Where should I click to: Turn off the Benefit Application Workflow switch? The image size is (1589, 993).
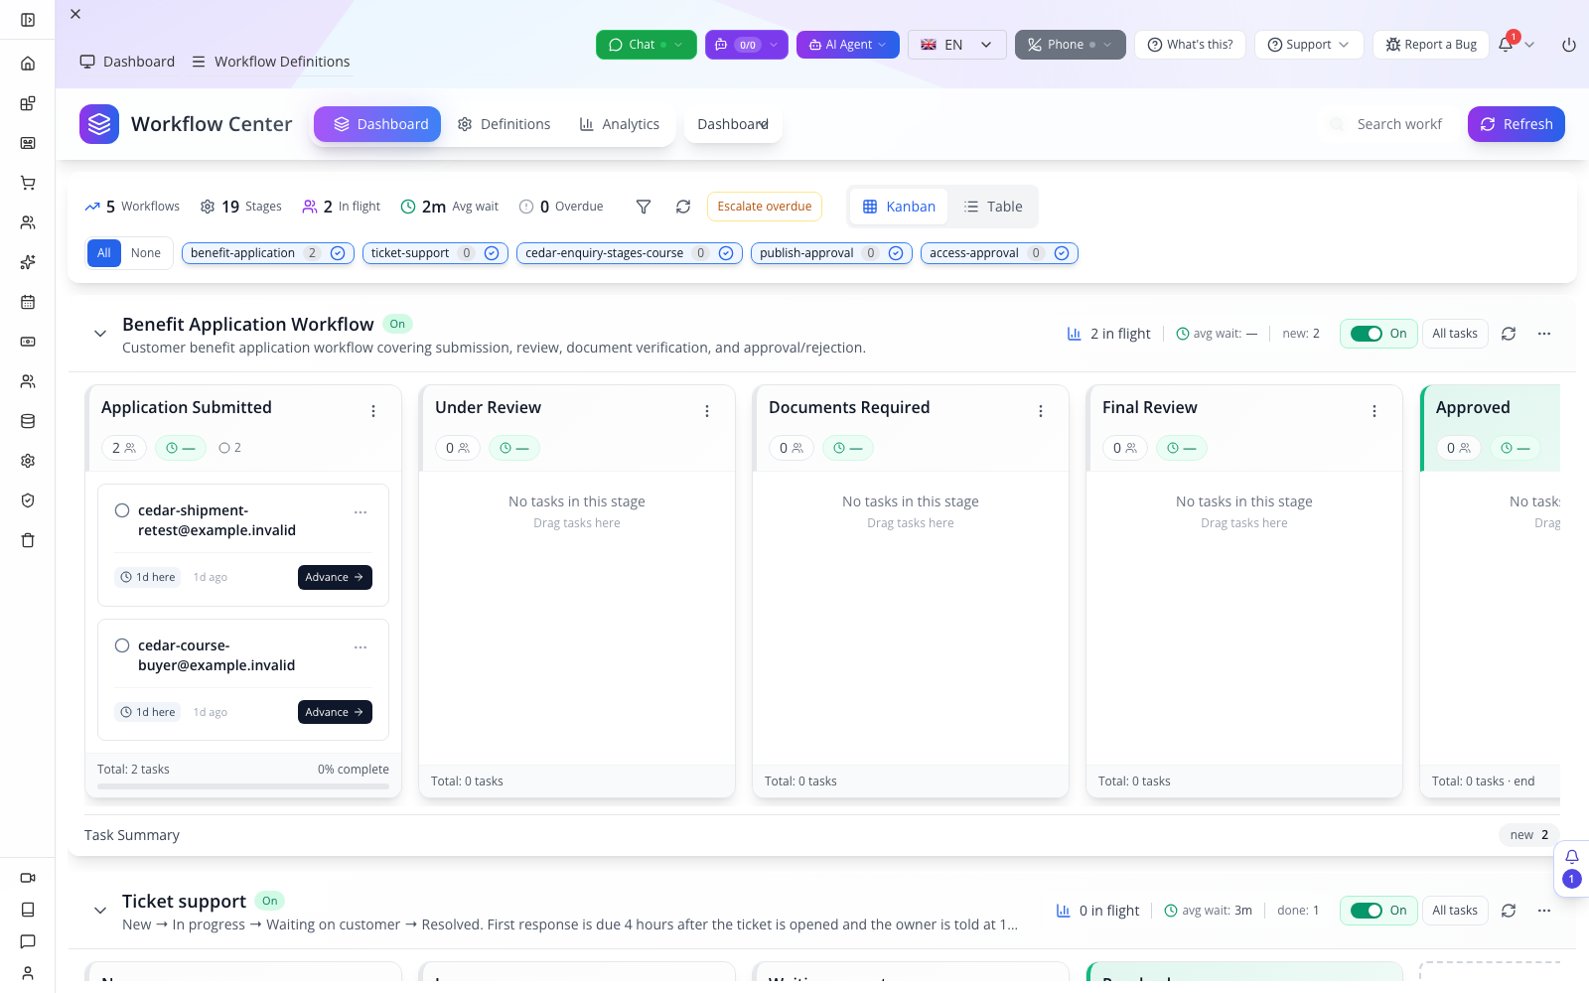click(x=1367, y=334)
